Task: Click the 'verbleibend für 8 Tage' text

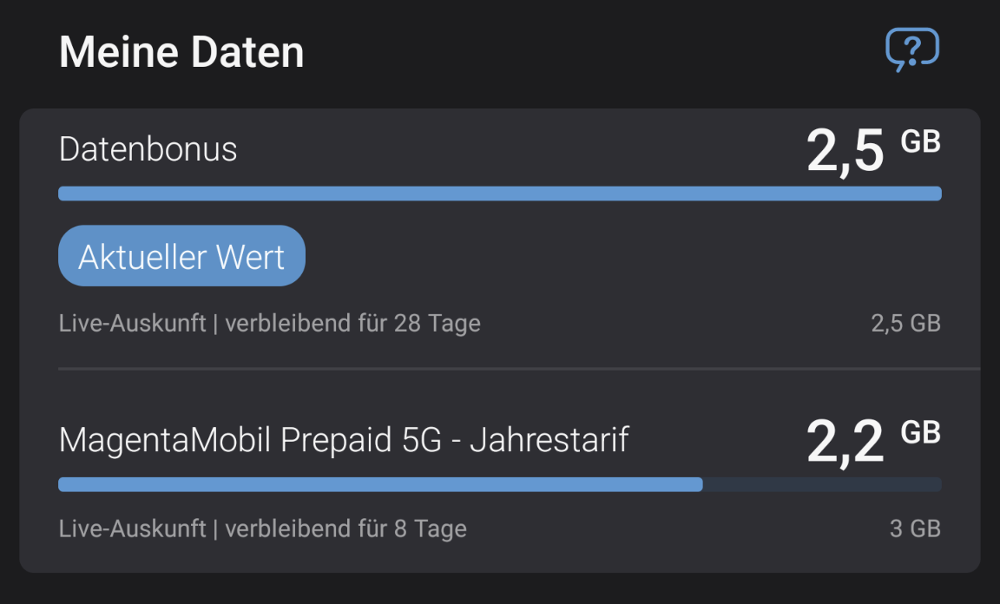Action: pos(345,528)
